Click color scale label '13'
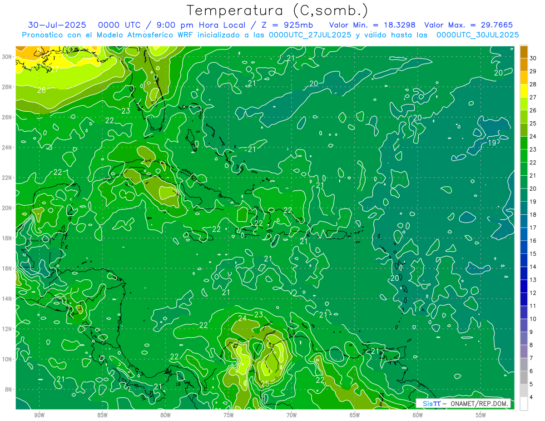This screenshot has width=545, height=421. click(x=533, y=280)
